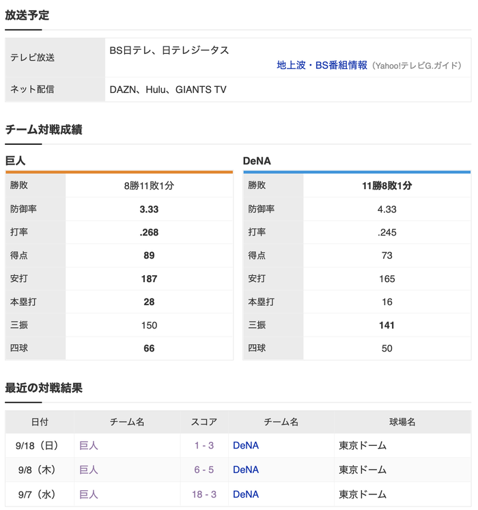The image size is (478, 510).
Task: Select the 放送予定 heading
Action: click(x=27, y=15)
